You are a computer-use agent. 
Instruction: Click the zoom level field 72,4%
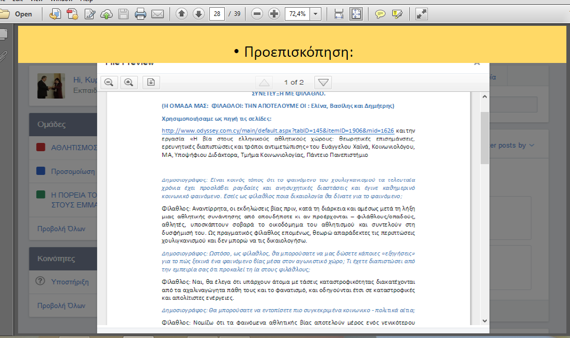point(297,14)
